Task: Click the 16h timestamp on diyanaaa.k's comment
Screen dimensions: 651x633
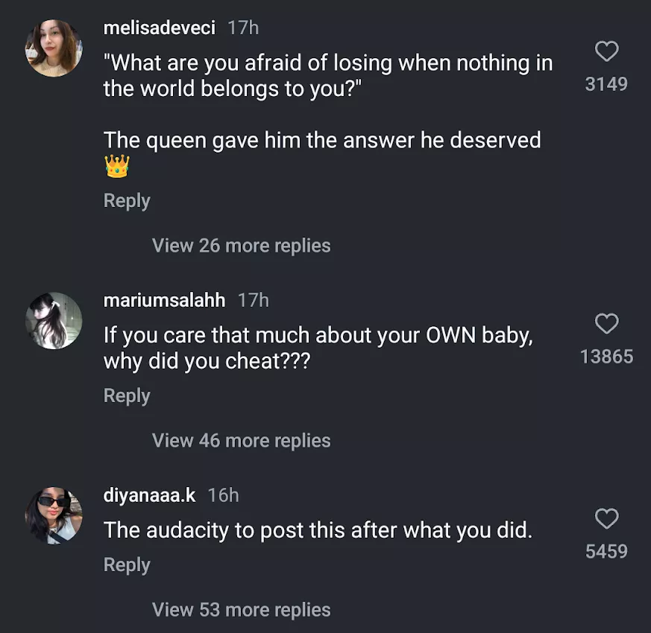Action: (x=223, y=495)
